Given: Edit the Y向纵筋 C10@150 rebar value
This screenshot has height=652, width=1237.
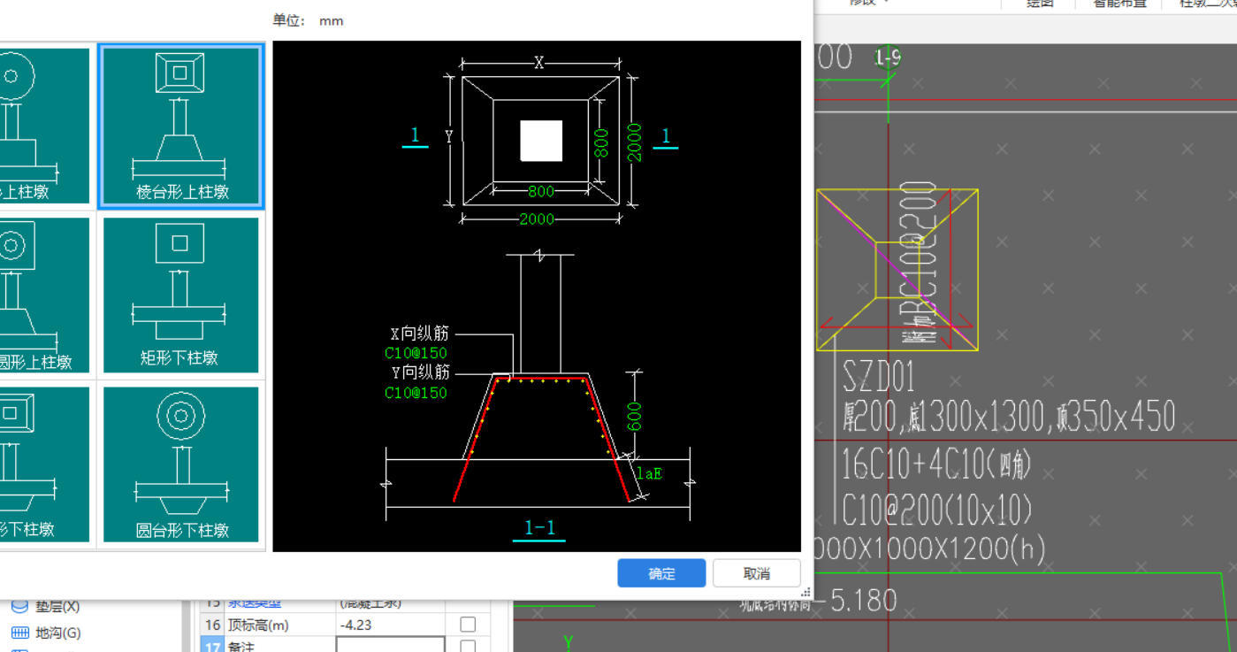Looking at the screenshot, I should 416,393.
